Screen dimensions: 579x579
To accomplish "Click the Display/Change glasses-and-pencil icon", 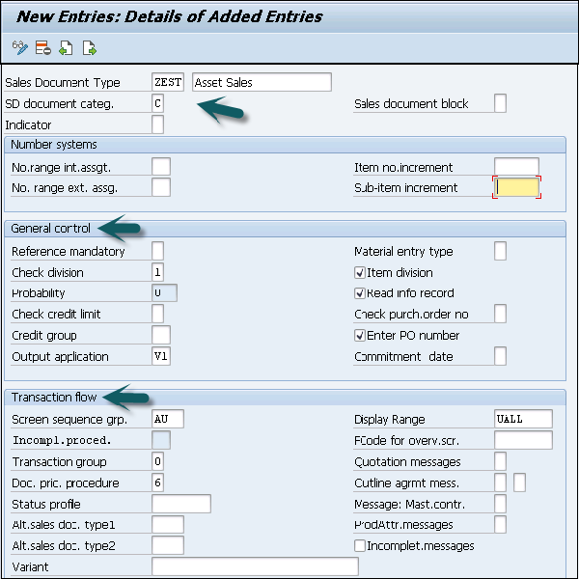I will click(20, 46).
